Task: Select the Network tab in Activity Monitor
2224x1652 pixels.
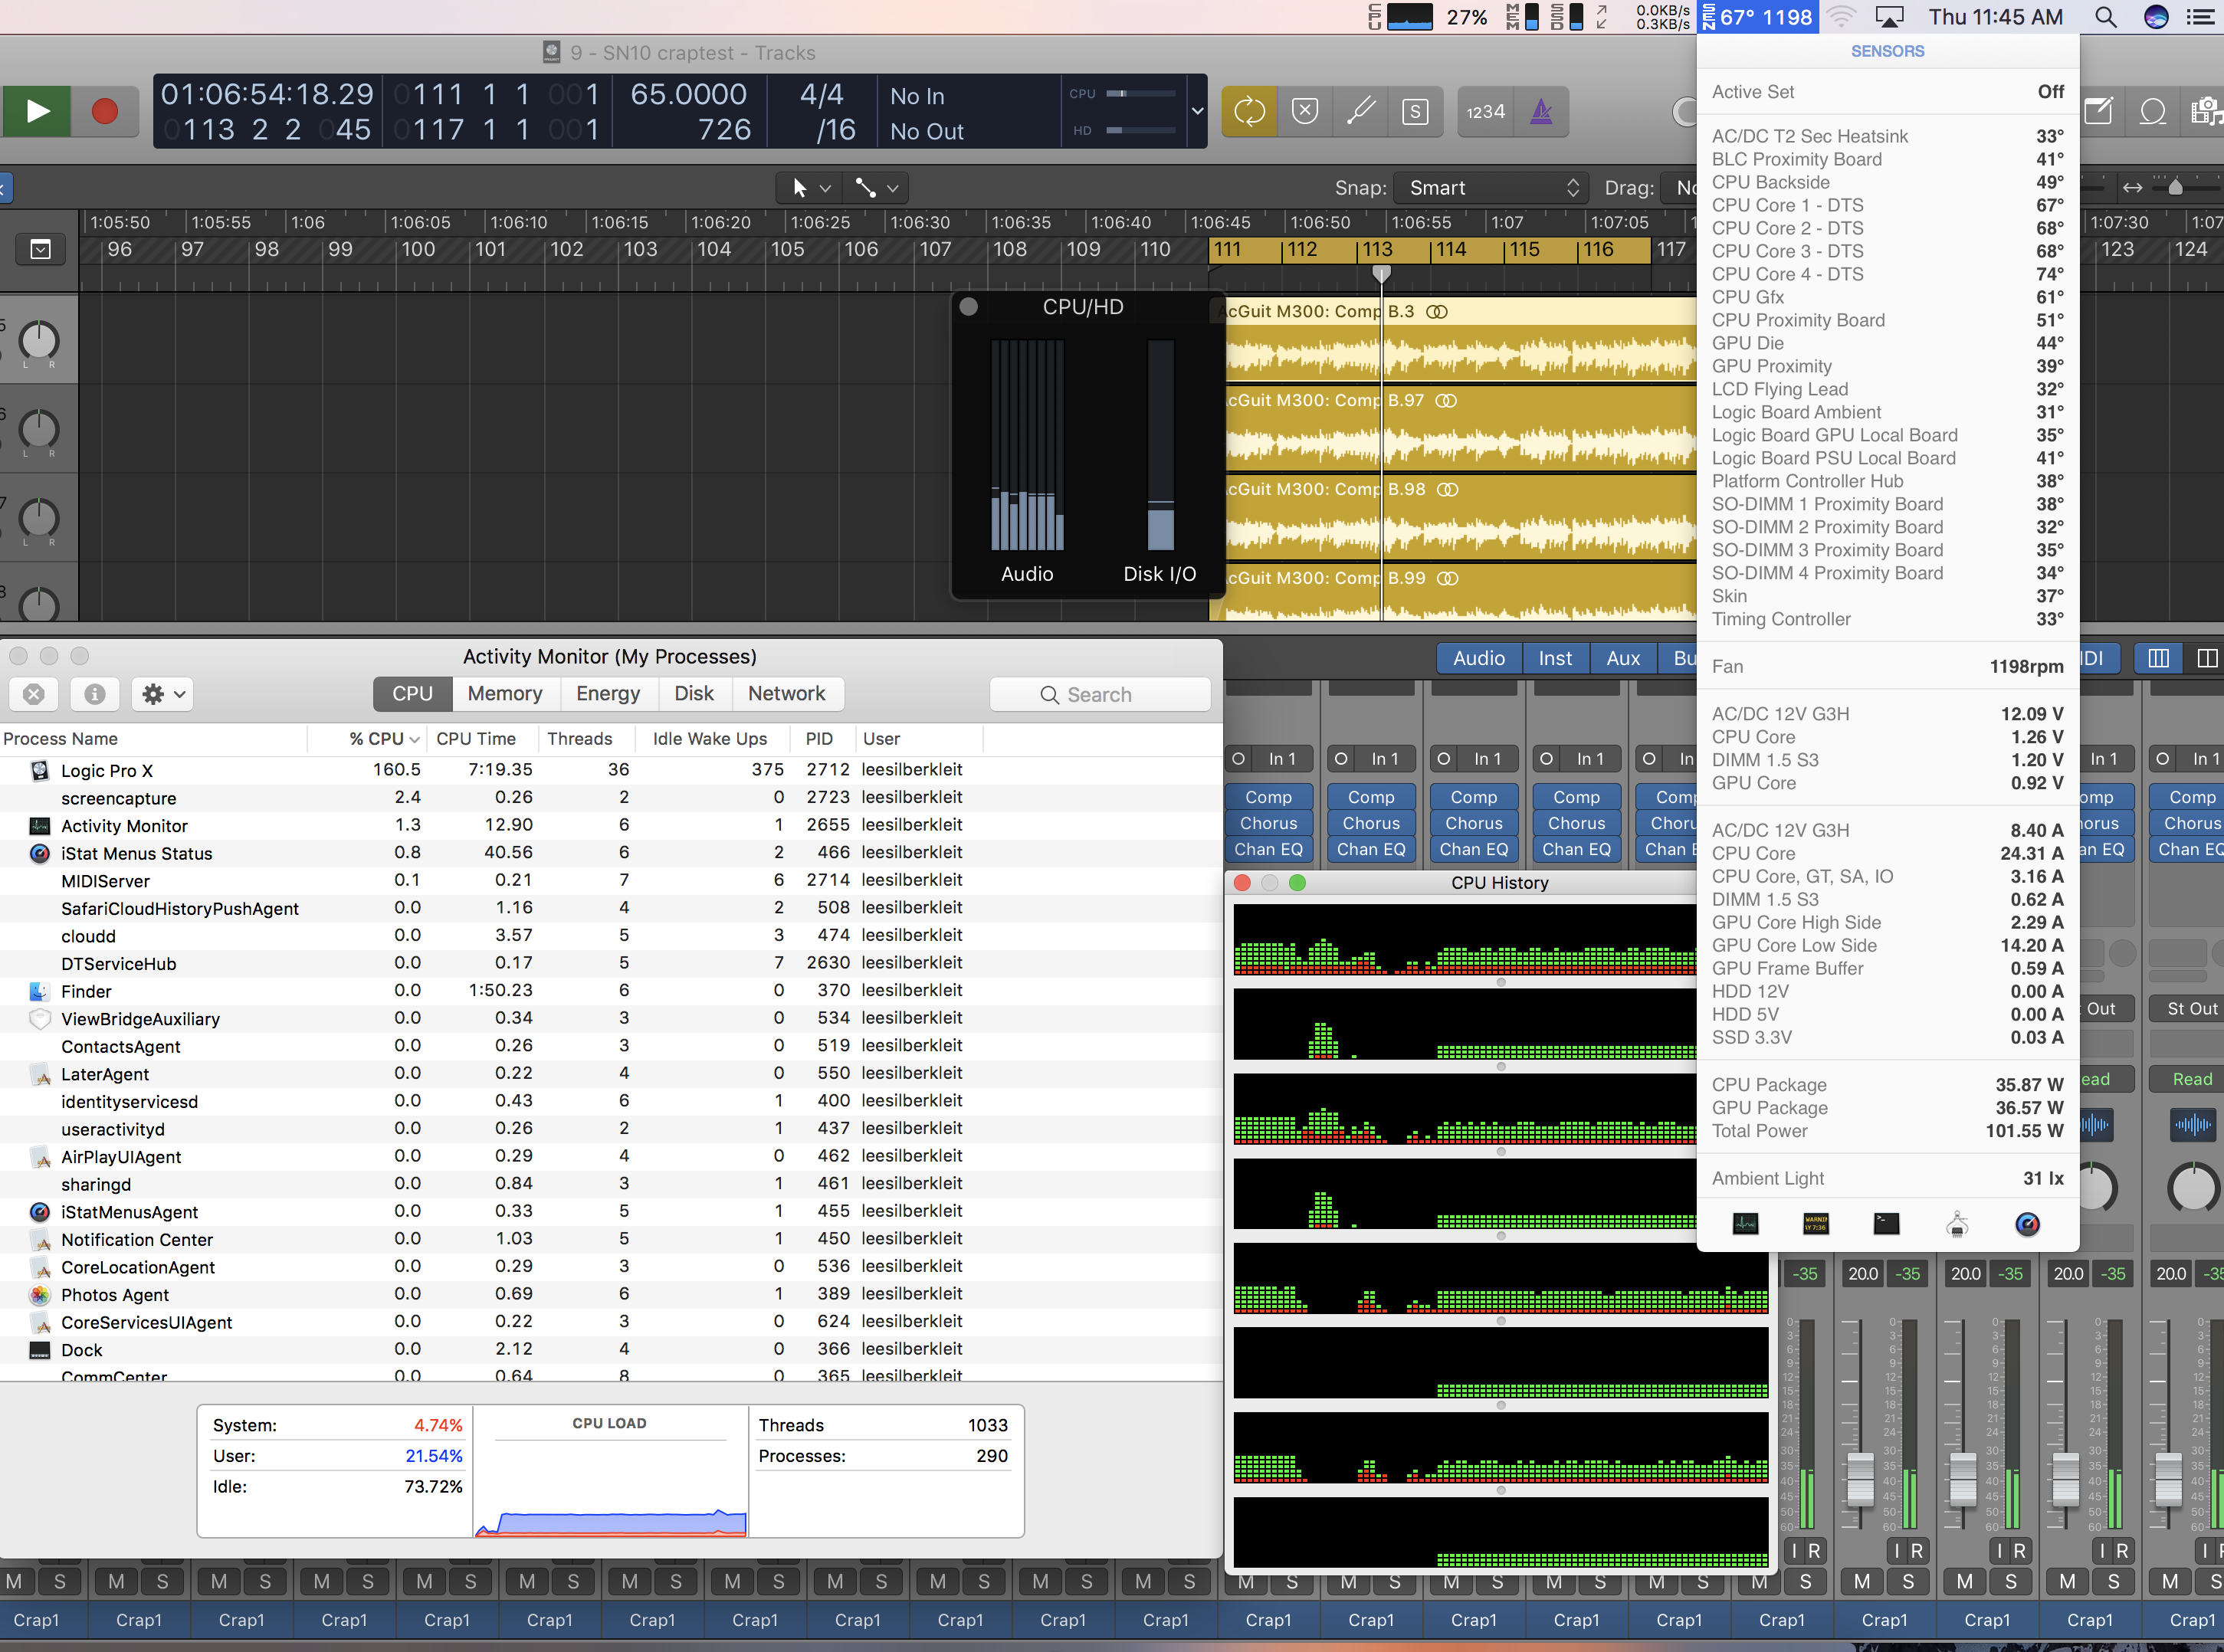Action: [786, 693]
